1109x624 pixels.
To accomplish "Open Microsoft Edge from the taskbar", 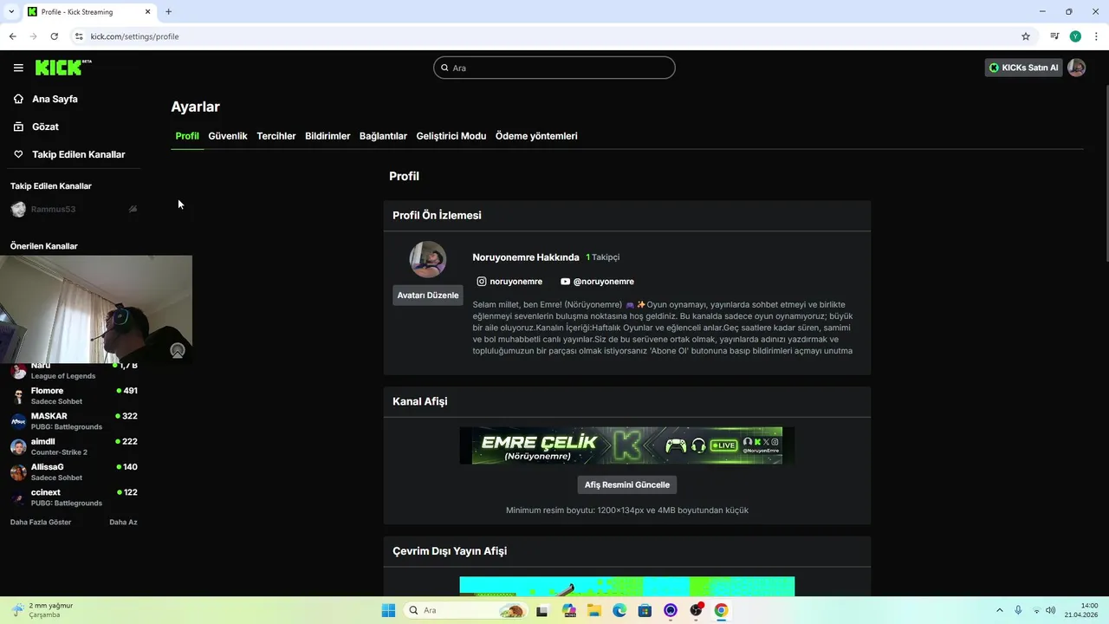I will [619, 610].
